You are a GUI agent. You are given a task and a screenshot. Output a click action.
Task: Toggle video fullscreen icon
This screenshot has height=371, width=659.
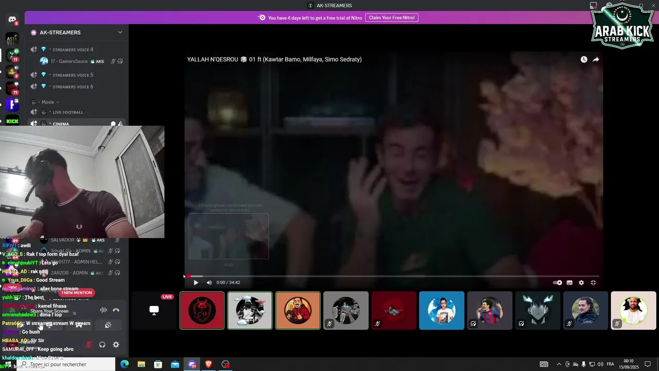pyautogui.click(x=593, y=282)
